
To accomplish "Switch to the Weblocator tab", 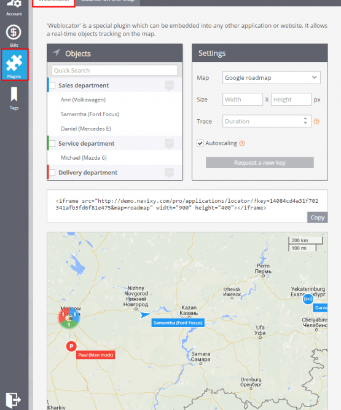I will 54,2.
